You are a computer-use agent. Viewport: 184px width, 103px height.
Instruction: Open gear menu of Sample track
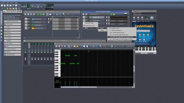point(26,22)
